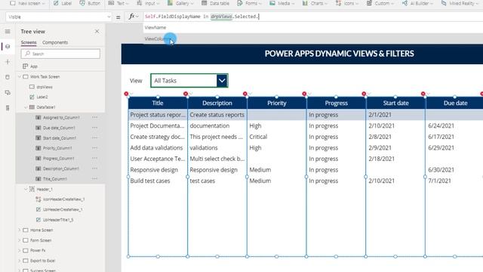Screen dimensions: 483x272
Task: Open more options for Progress_Column1
Action: point(94,158)
